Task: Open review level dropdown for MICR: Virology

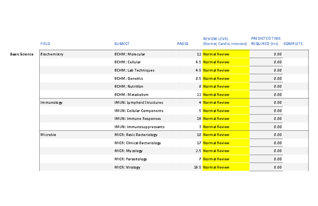Action: coord(226,167)
